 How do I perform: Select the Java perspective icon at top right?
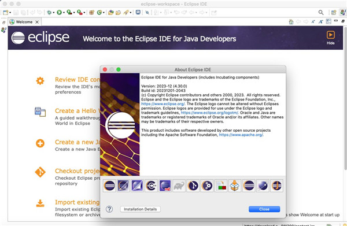343,12
